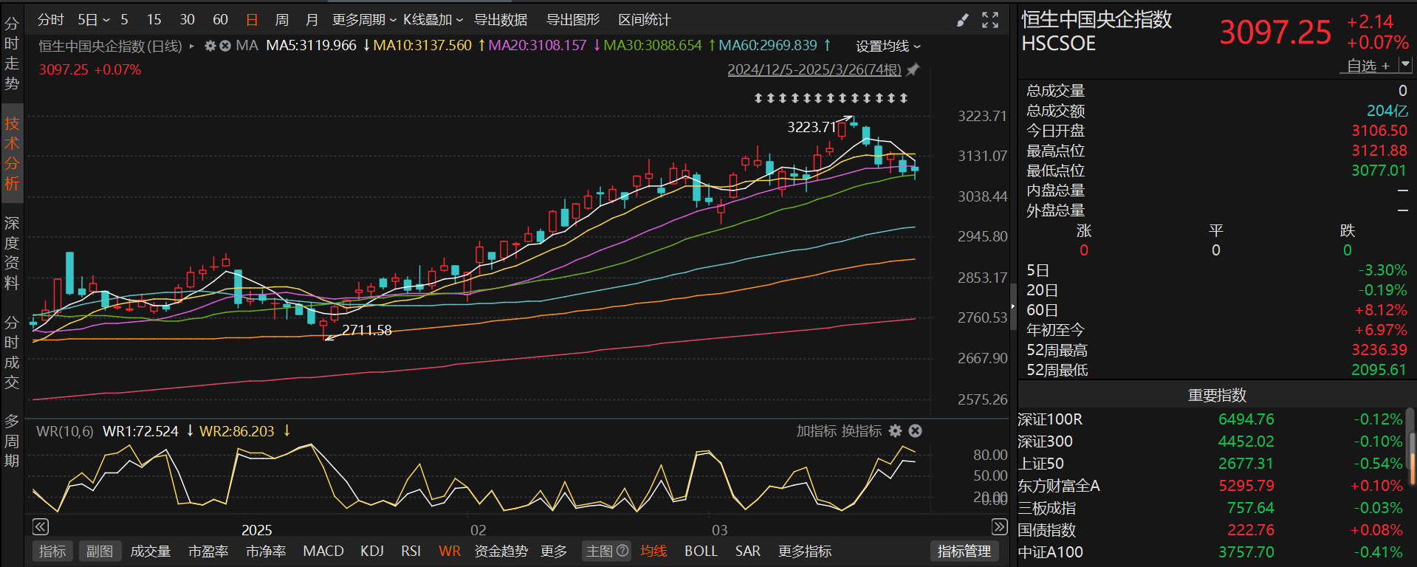1417x567 pixels.
Task: Select the drawing brush tool icon
Action: click(x=962, y=21)
